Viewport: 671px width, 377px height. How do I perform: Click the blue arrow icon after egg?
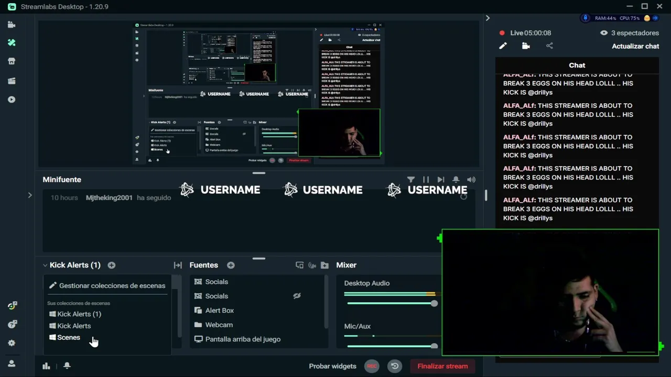pos(655,18)
